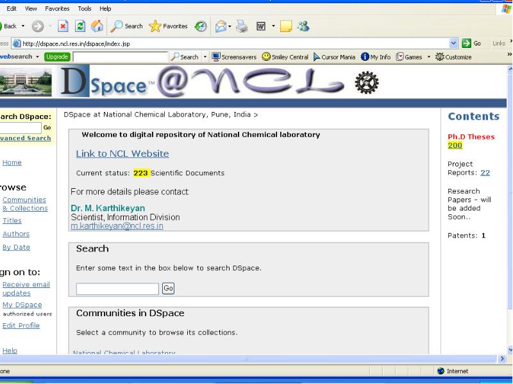Image resolution: width=513 pixels, height=384 pixels.
Task: Launch the Messenger people icon
Action: tap(303, 26)
